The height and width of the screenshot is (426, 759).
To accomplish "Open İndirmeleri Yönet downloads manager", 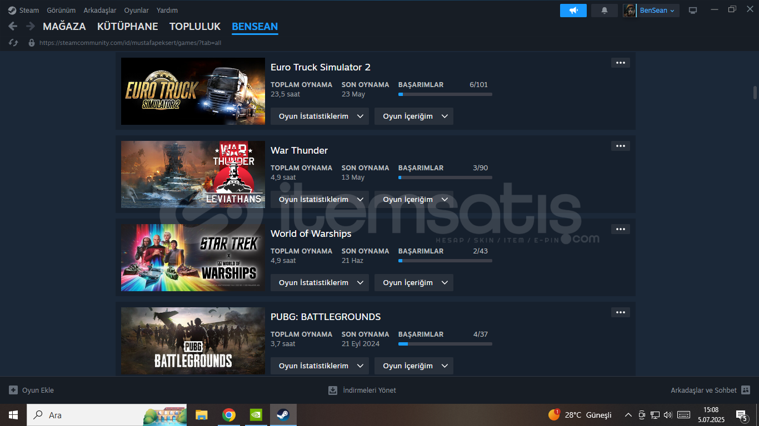I will point(369,390).
